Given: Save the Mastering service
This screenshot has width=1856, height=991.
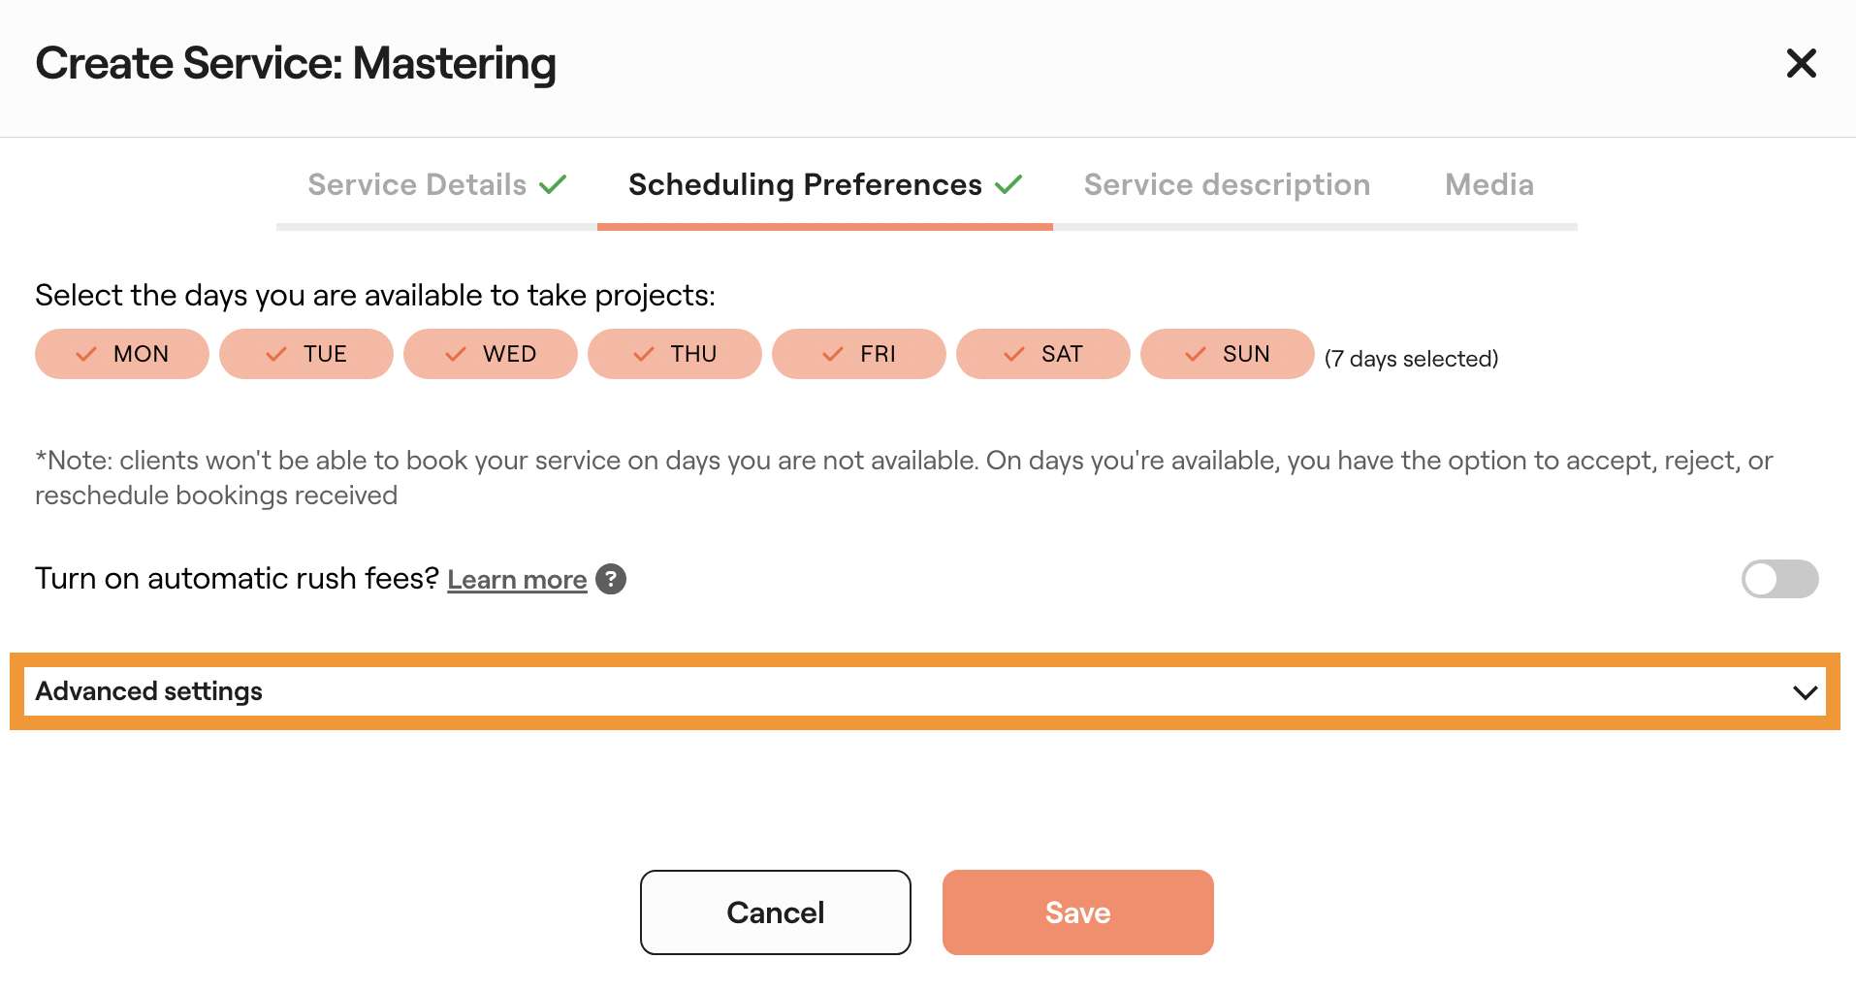Looking at the screenshot, I should click(1077, 911).
